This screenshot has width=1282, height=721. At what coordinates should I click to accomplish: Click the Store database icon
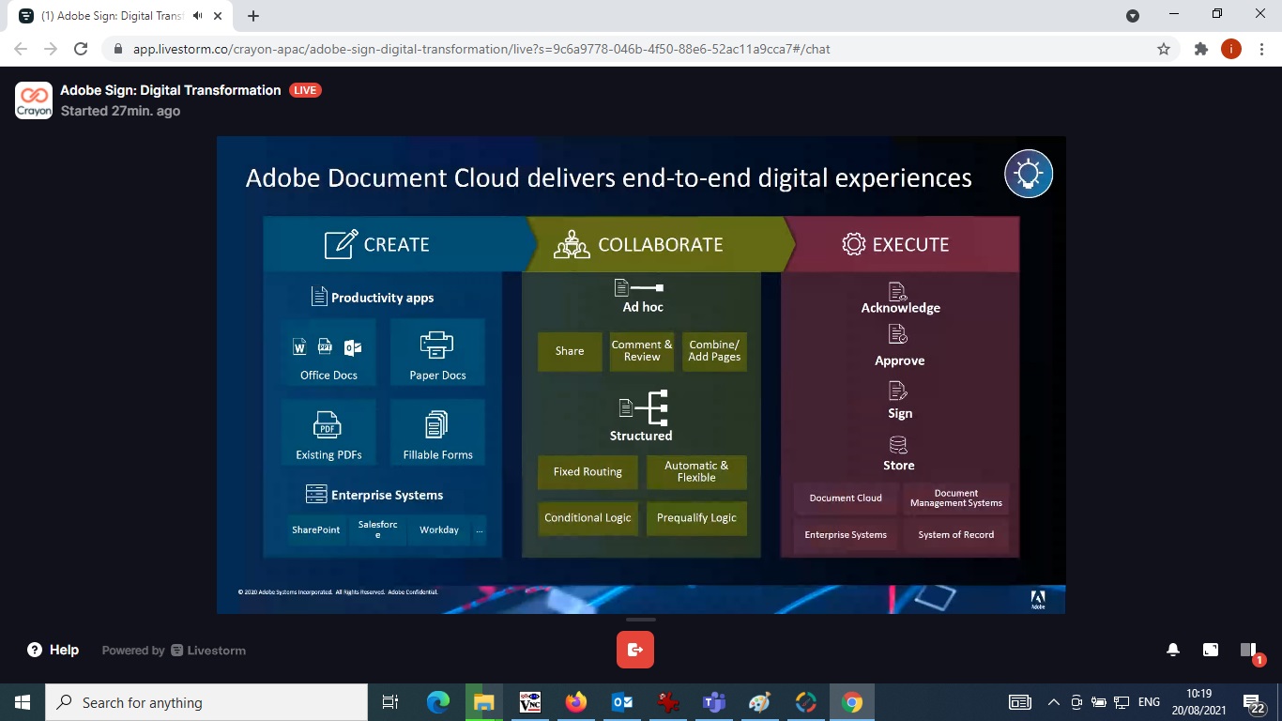tap(898, 444)
